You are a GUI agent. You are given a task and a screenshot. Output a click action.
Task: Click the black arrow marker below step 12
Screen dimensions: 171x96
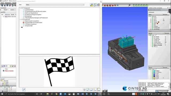(22, 27)
